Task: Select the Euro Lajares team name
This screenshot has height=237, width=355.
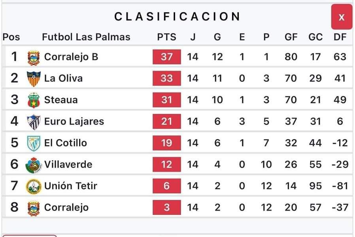Action: tap(74, 121)
